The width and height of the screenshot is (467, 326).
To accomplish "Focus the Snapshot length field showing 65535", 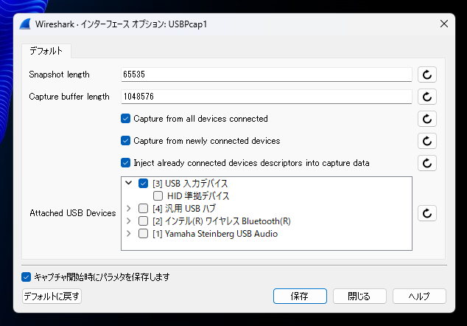I will pos(266,74).
